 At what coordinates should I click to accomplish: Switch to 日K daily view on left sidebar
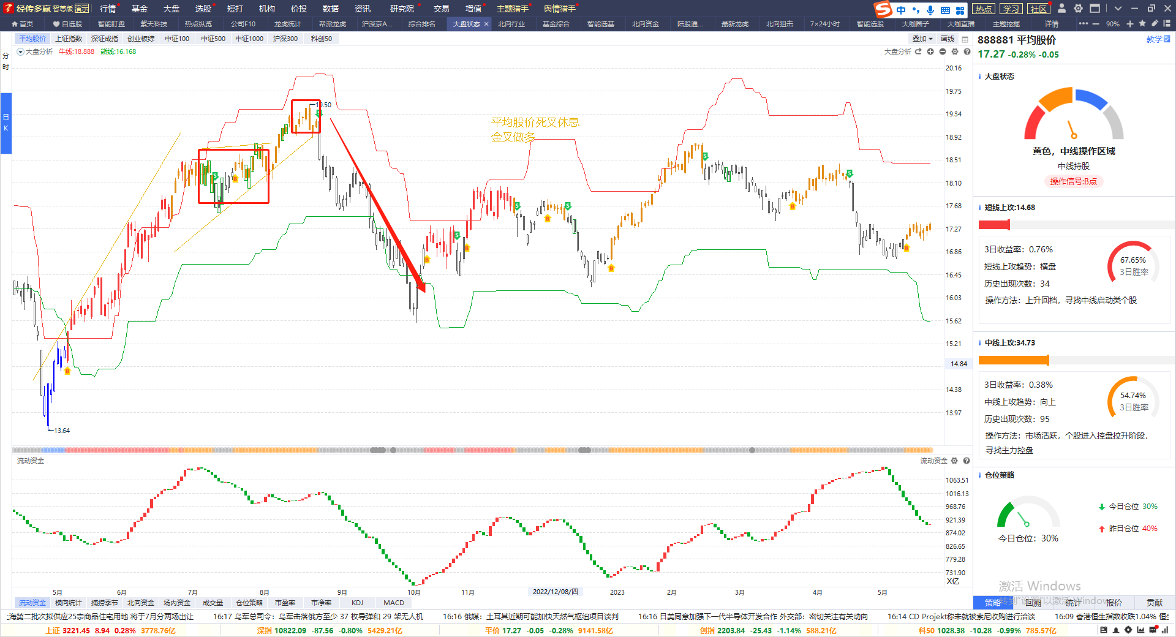point(6,123)
